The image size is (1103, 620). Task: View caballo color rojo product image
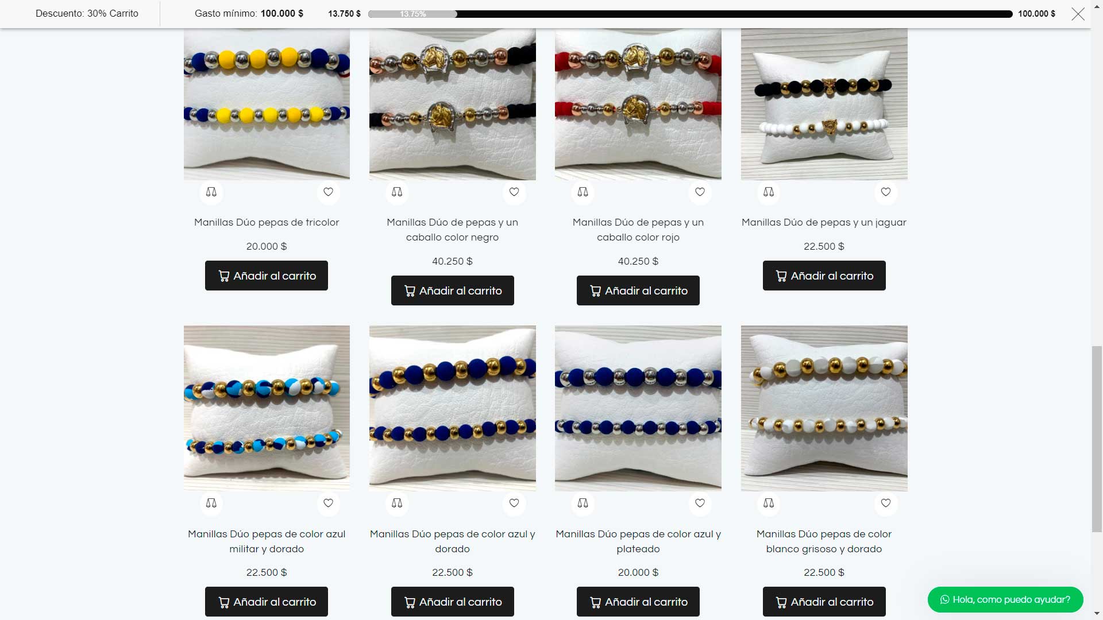click(638, 104)
